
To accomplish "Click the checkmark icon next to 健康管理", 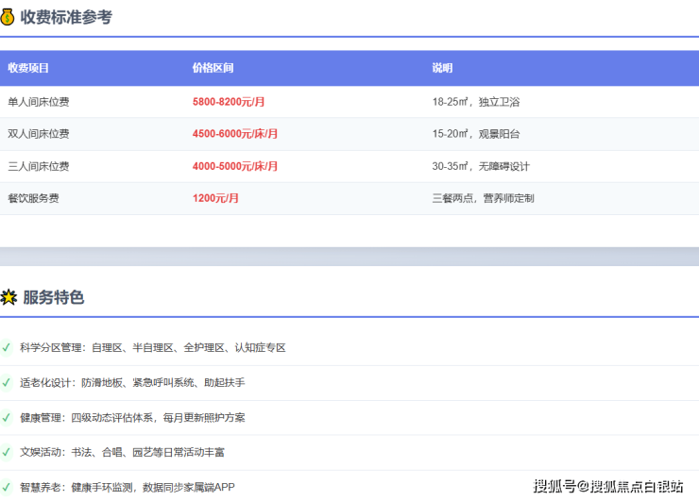I will 7,417.
